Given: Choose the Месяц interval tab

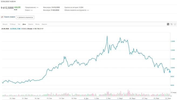Looking at the screenshot, I should click(x=38, y=24).
